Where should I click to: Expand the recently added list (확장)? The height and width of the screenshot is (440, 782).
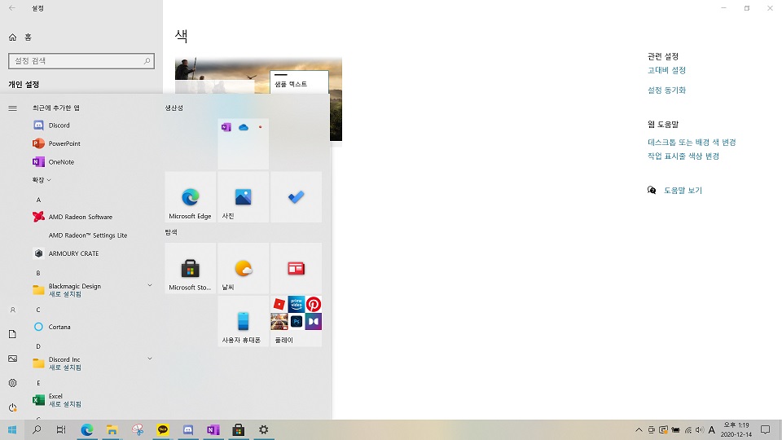(42, 180)
